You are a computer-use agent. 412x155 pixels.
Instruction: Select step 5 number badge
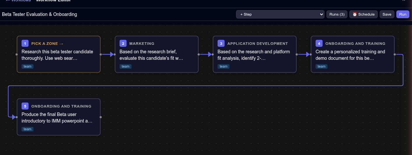coord(25,106)
